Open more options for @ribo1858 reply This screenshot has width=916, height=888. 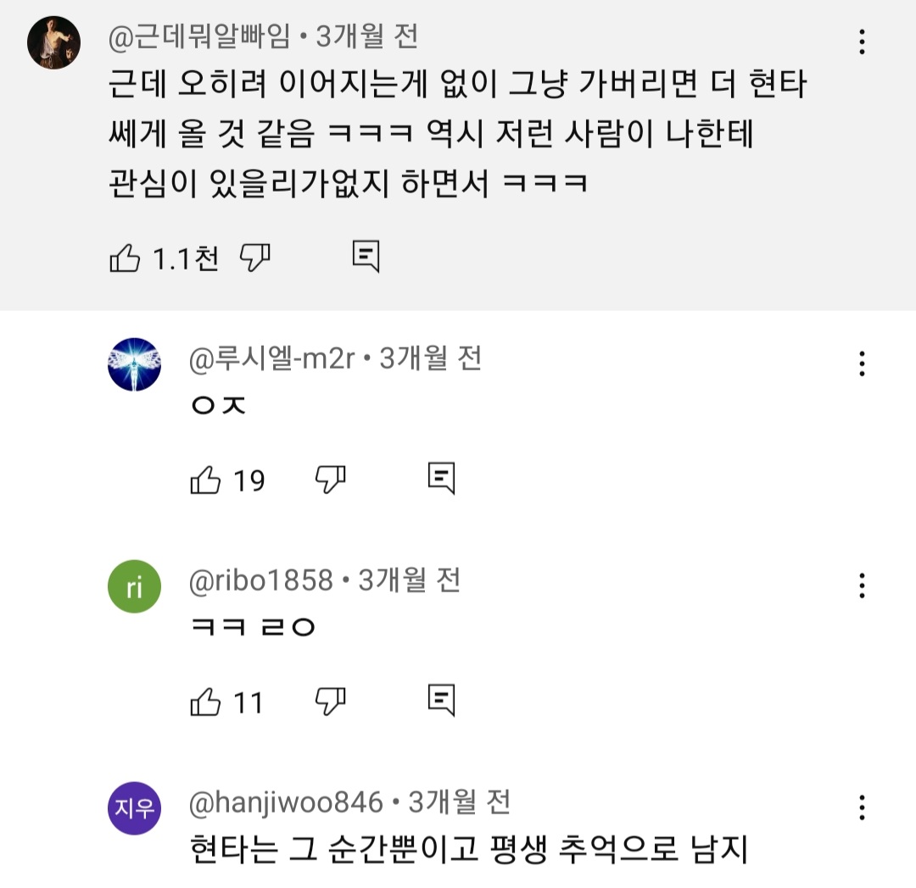click(x=862, y=586)
